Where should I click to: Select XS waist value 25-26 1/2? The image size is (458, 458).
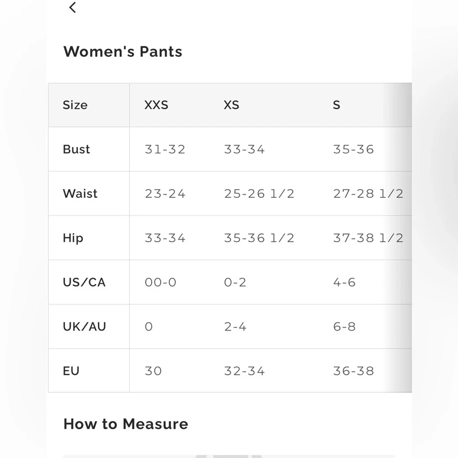click(x=259, y=194)
